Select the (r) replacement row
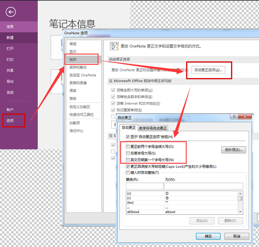Screen dimensions: 259x247 point(182,198)
